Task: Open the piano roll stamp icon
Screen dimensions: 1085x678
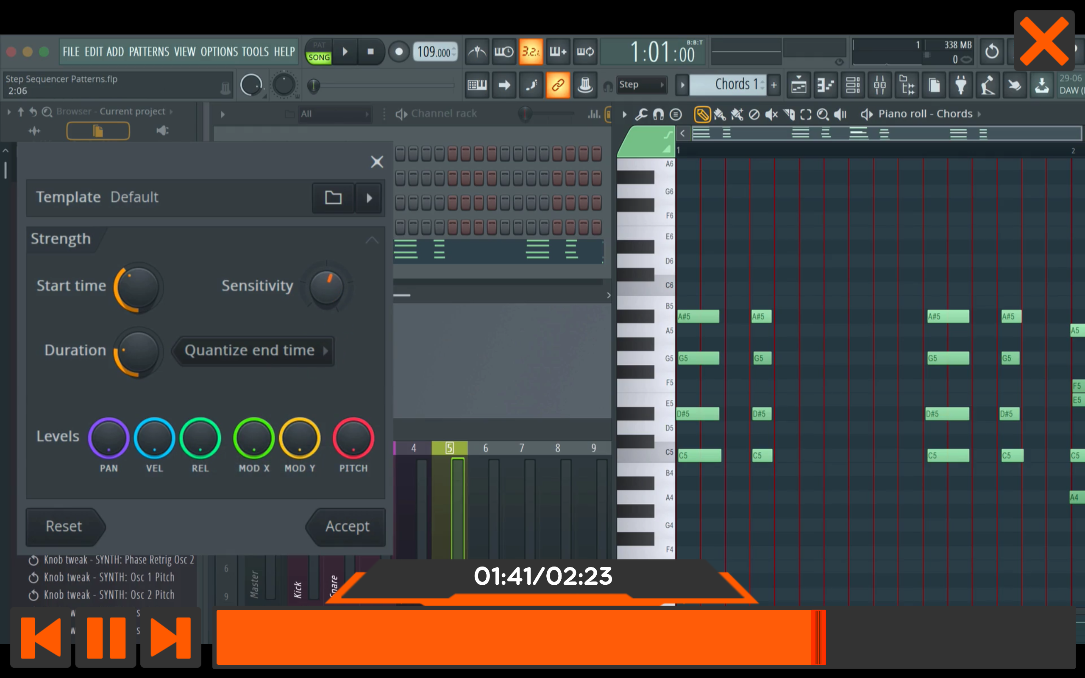Action: pos(676,114)
